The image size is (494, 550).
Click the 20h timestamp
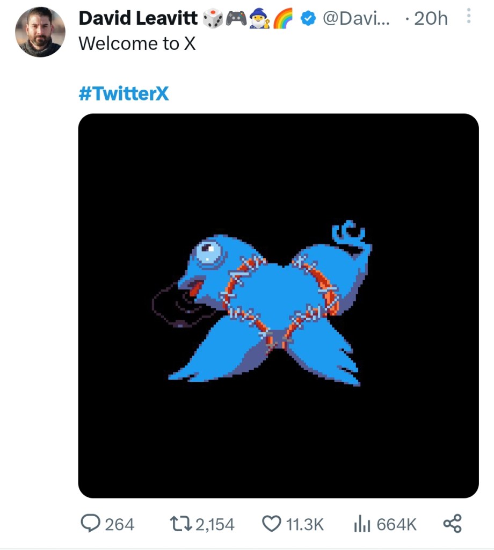point(431,19)
